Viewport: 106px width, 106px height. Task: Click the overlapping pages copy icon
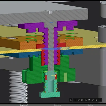(x=86, y=100)
